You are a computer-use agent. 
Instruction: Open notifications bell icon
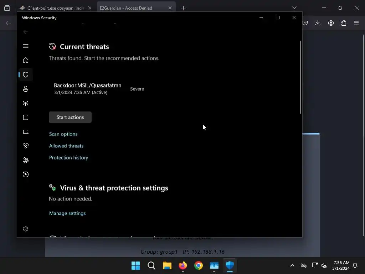[x=355, y=265]
